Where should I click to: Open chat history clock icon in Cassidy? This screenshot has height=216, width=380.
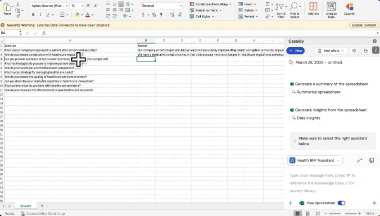click(354, 50)
